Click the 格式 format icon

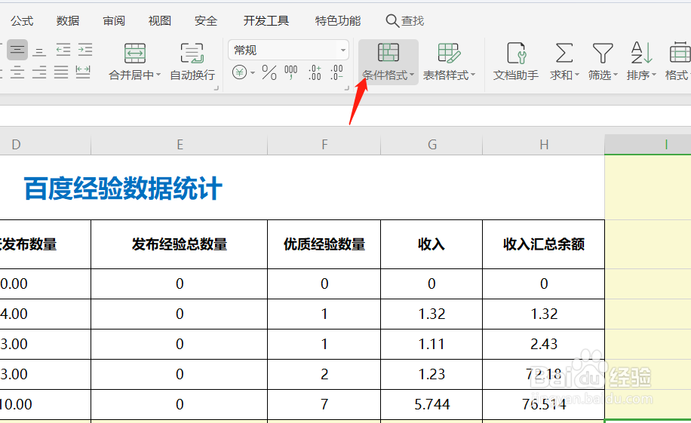click(680, 53)
